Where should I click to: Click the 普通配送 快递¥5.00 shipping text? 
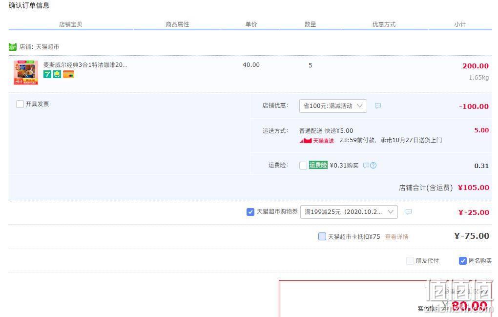pos(326,130)
